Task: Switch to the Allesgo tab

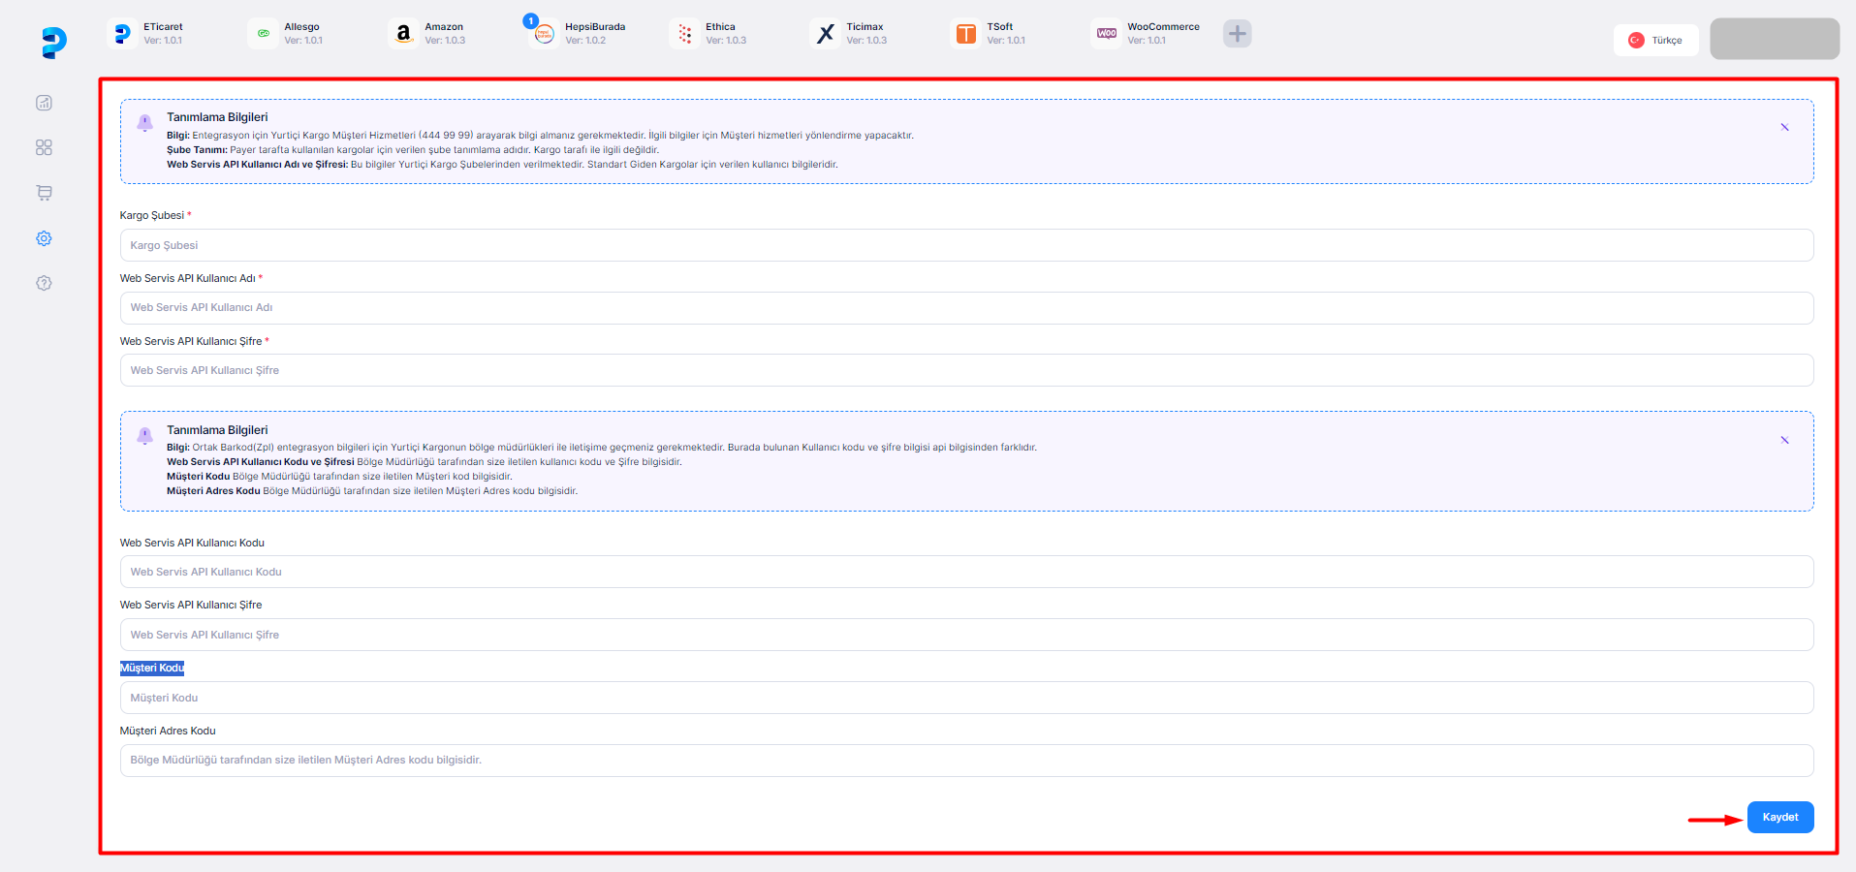Action: click(286, 34)
